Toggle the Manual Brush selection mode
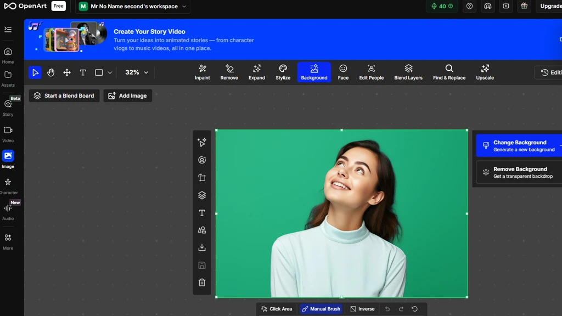 tap(321, 309)
